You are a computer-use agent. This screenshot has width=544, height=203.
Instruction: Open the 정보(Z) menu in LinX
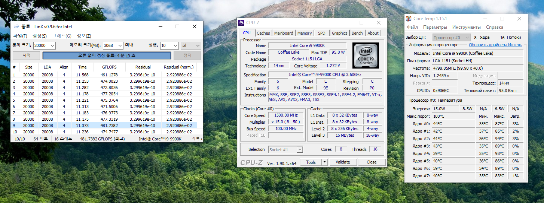[x=84, y=36]
